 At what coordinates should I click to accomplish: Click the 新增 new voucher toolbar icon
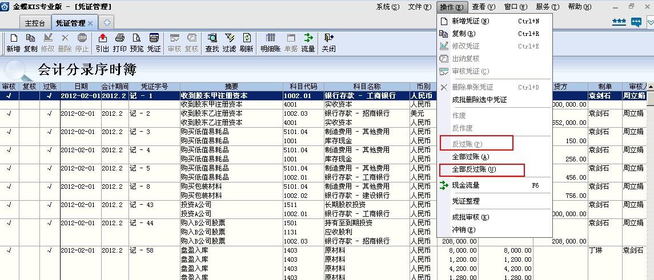(13, 43)
